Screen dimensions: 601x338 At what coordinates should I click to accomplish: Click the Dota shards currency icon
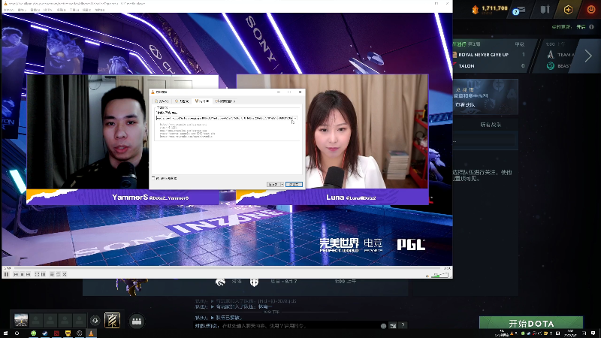coord(476,9)
